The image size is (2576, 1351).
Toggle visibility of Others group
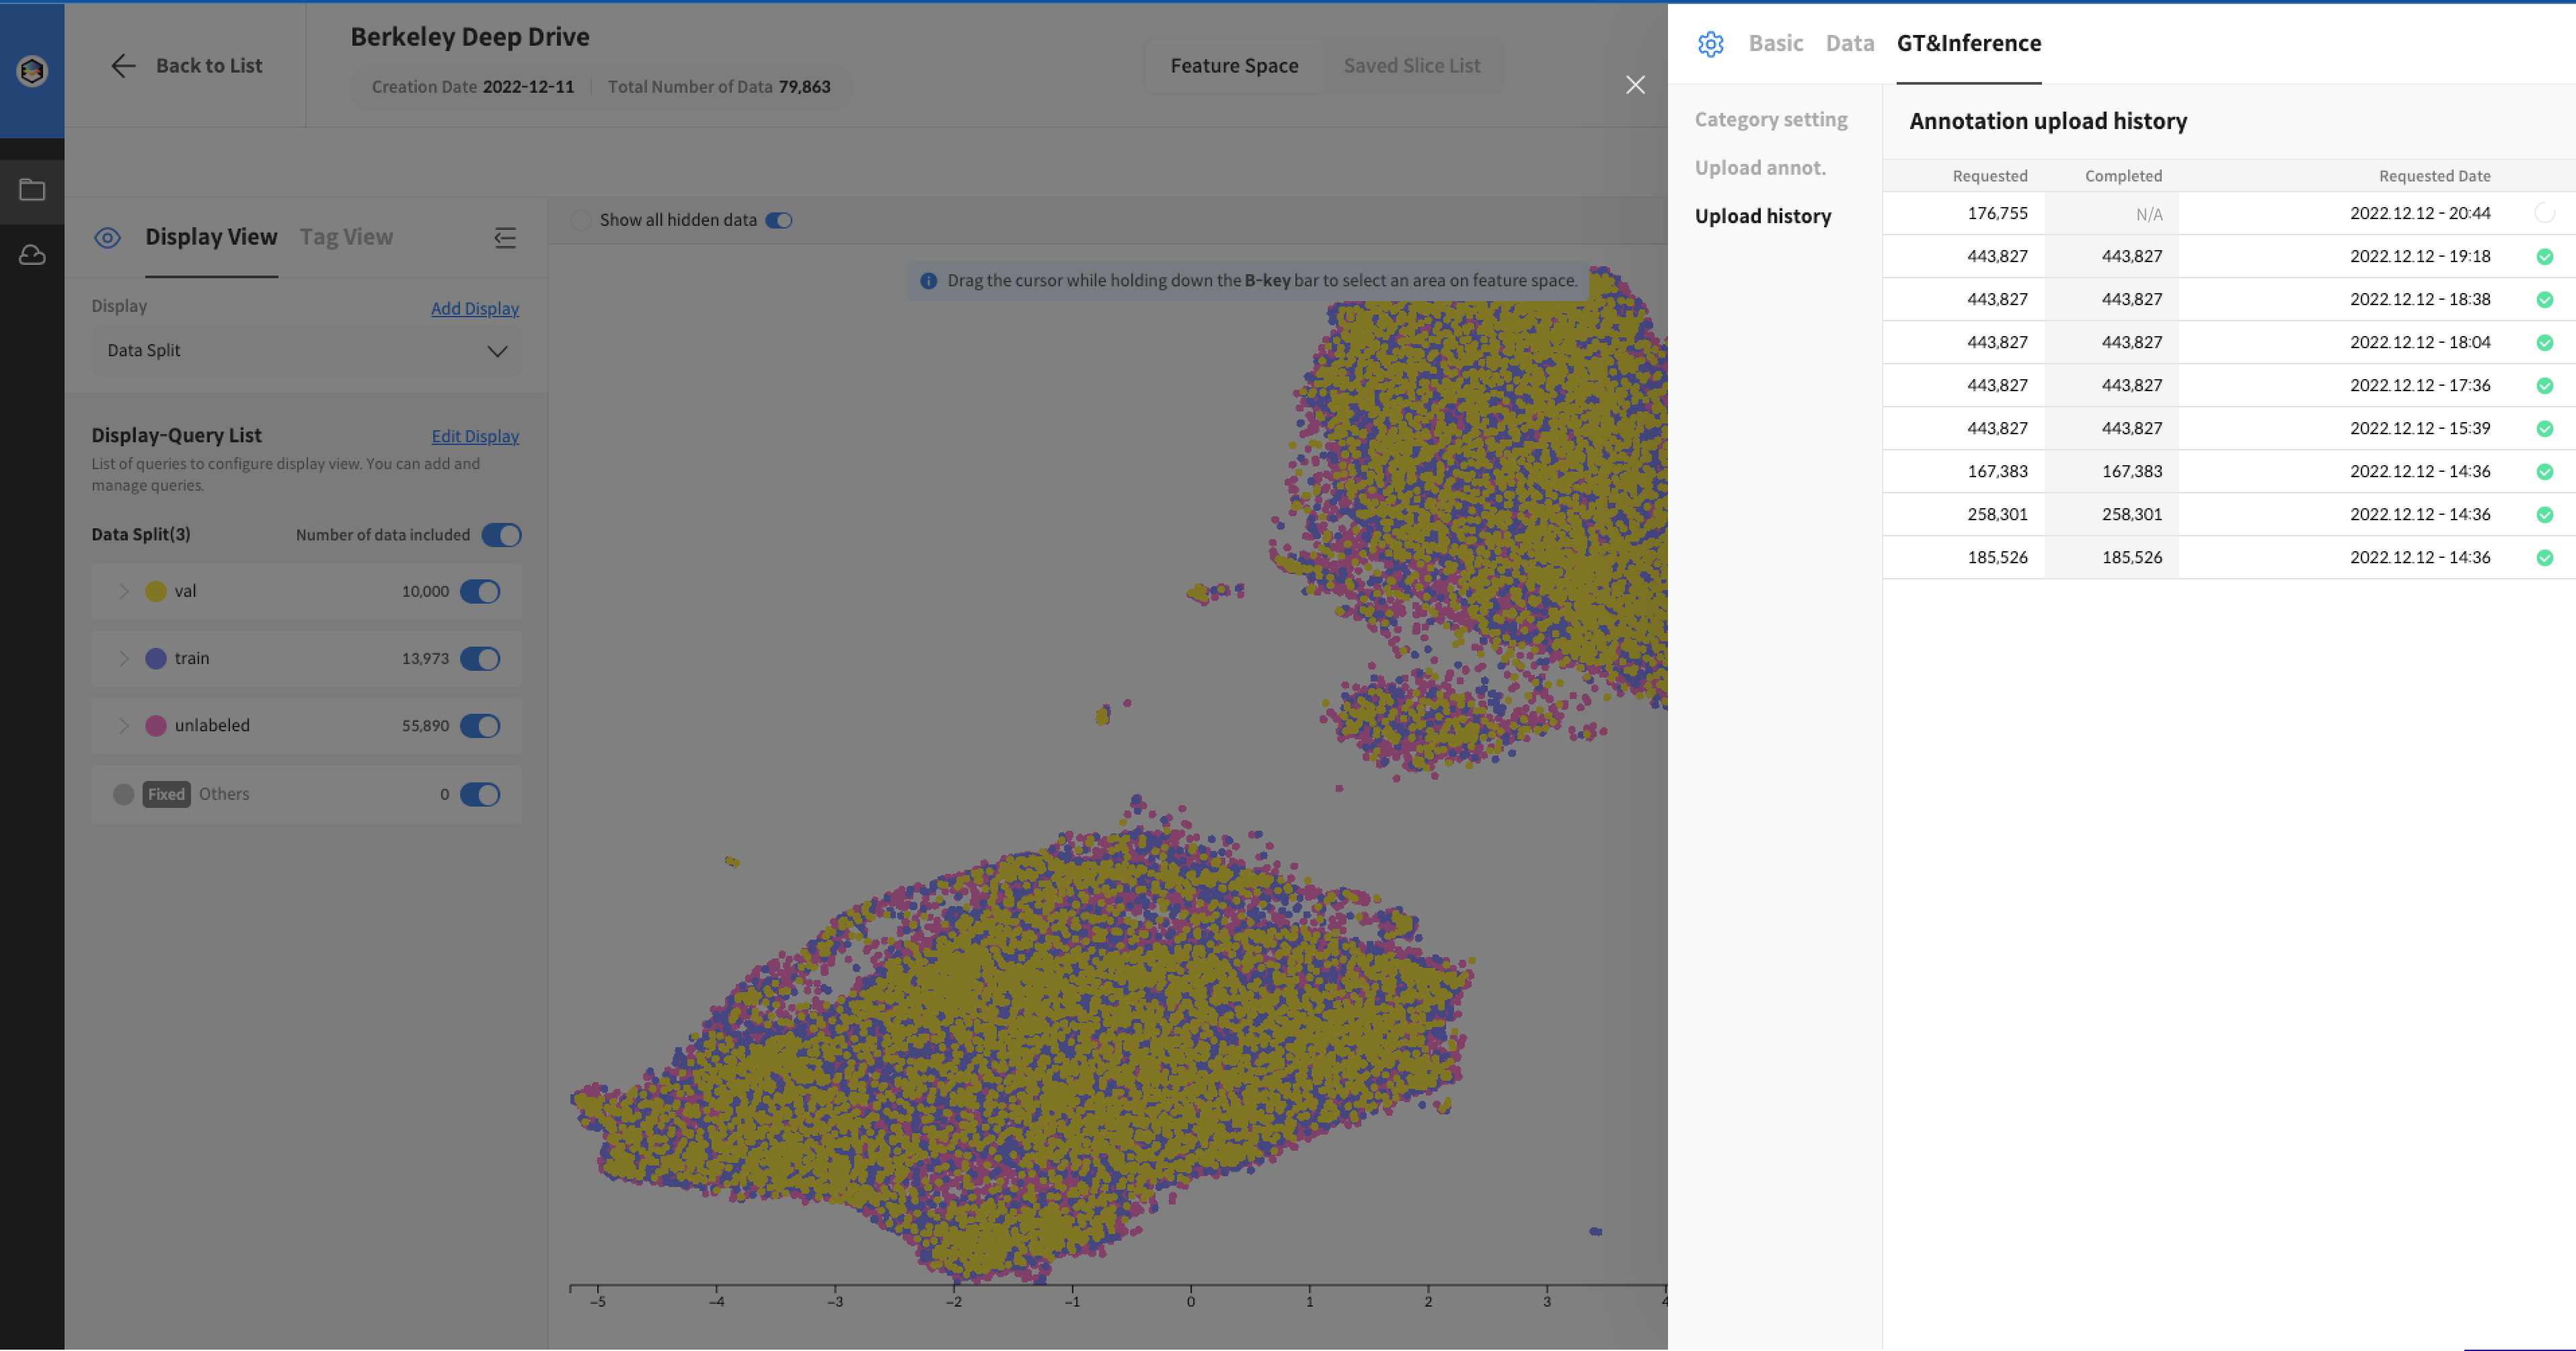tap(480, 794)
